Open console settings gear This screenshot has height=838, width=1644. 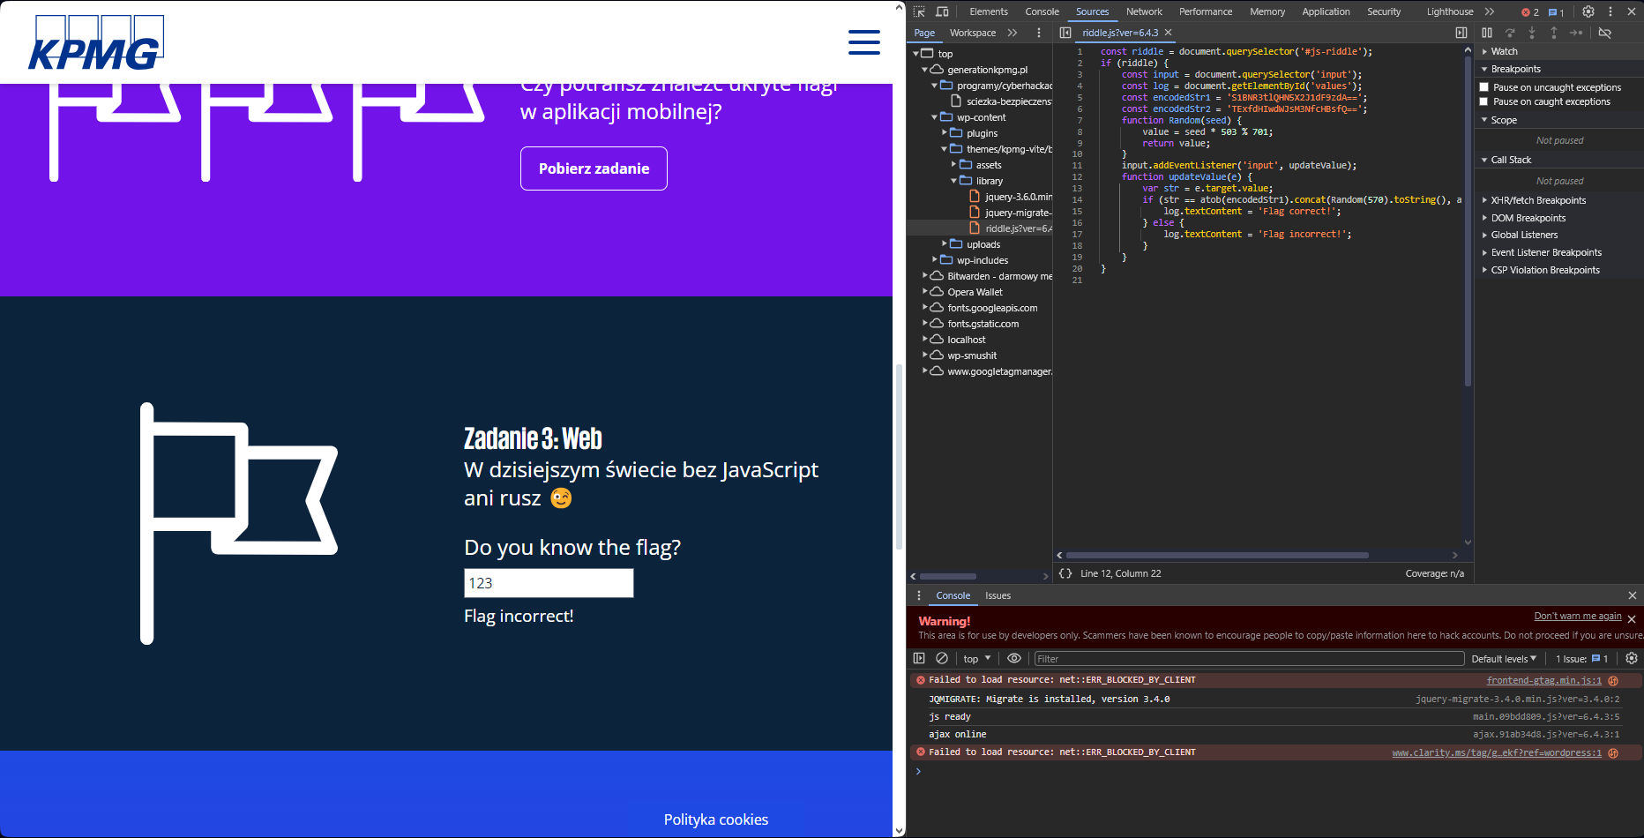click(x=1632, y=658)
